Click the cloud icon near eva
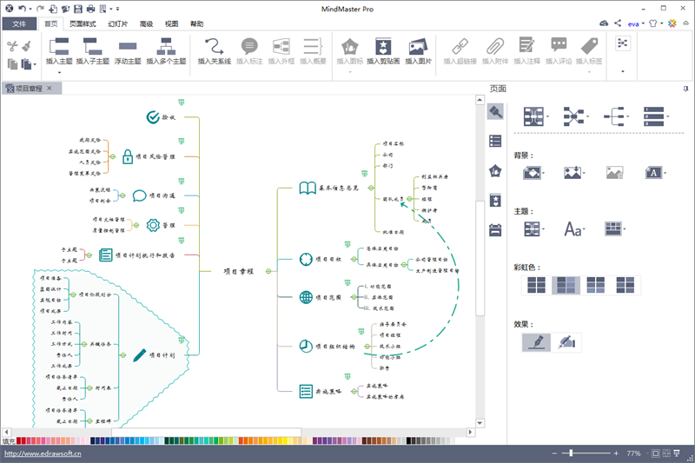 click(604, 23)
